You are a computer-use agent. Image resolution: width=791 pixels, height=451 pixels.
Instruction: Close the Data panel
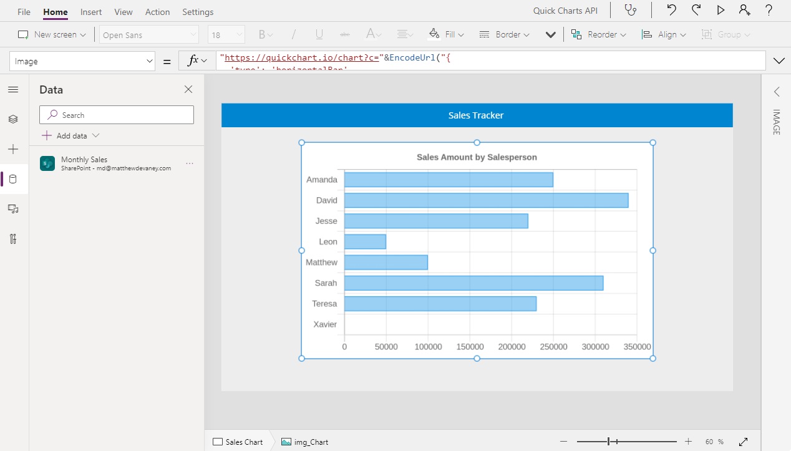coord(188,89)
